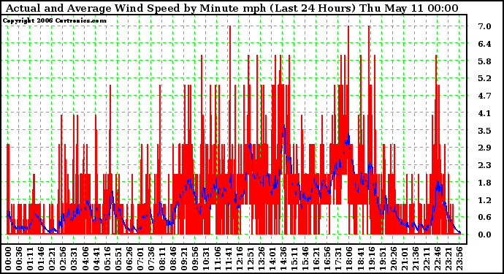Click the 21:01 time label

point(404,258)
